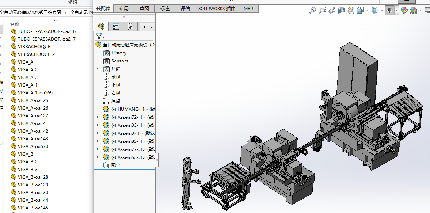Toggle the Hide/Show Items eye button
This screenshot has height=213, width=430.
point(389,11)
